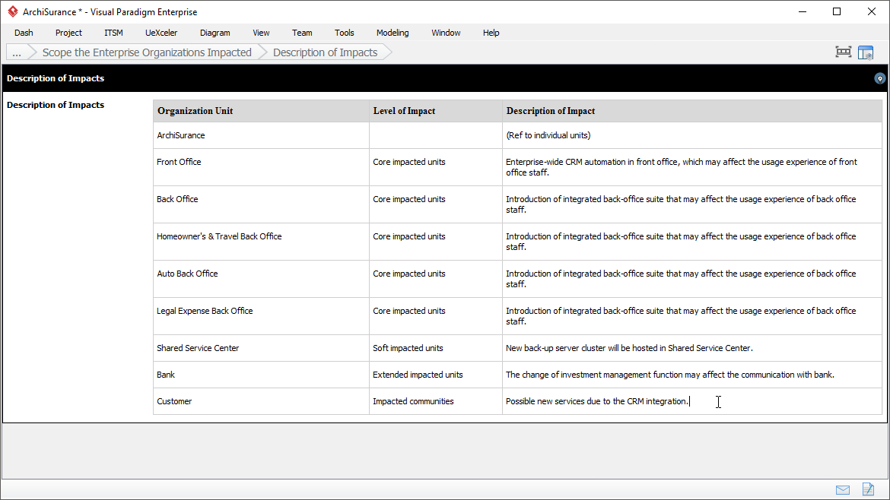Screen dimensions: 890x500
Task: Click the Enterprise-wide CRM automation description cell
Action: [x=692, y=167]
